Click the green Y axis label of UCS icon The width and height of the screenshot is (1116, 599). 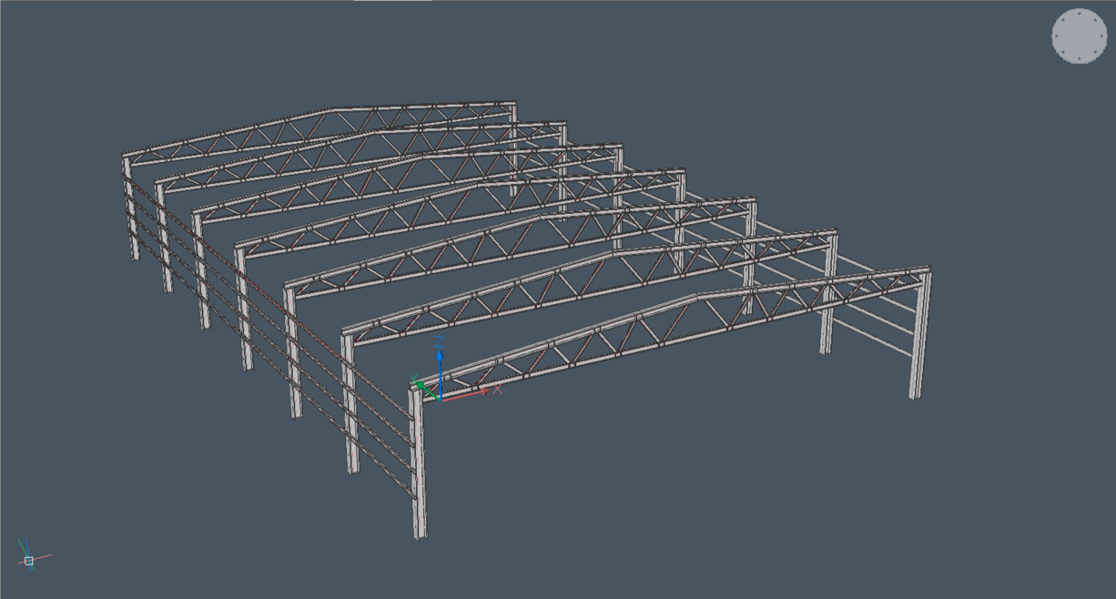click(x=413, y=379)
